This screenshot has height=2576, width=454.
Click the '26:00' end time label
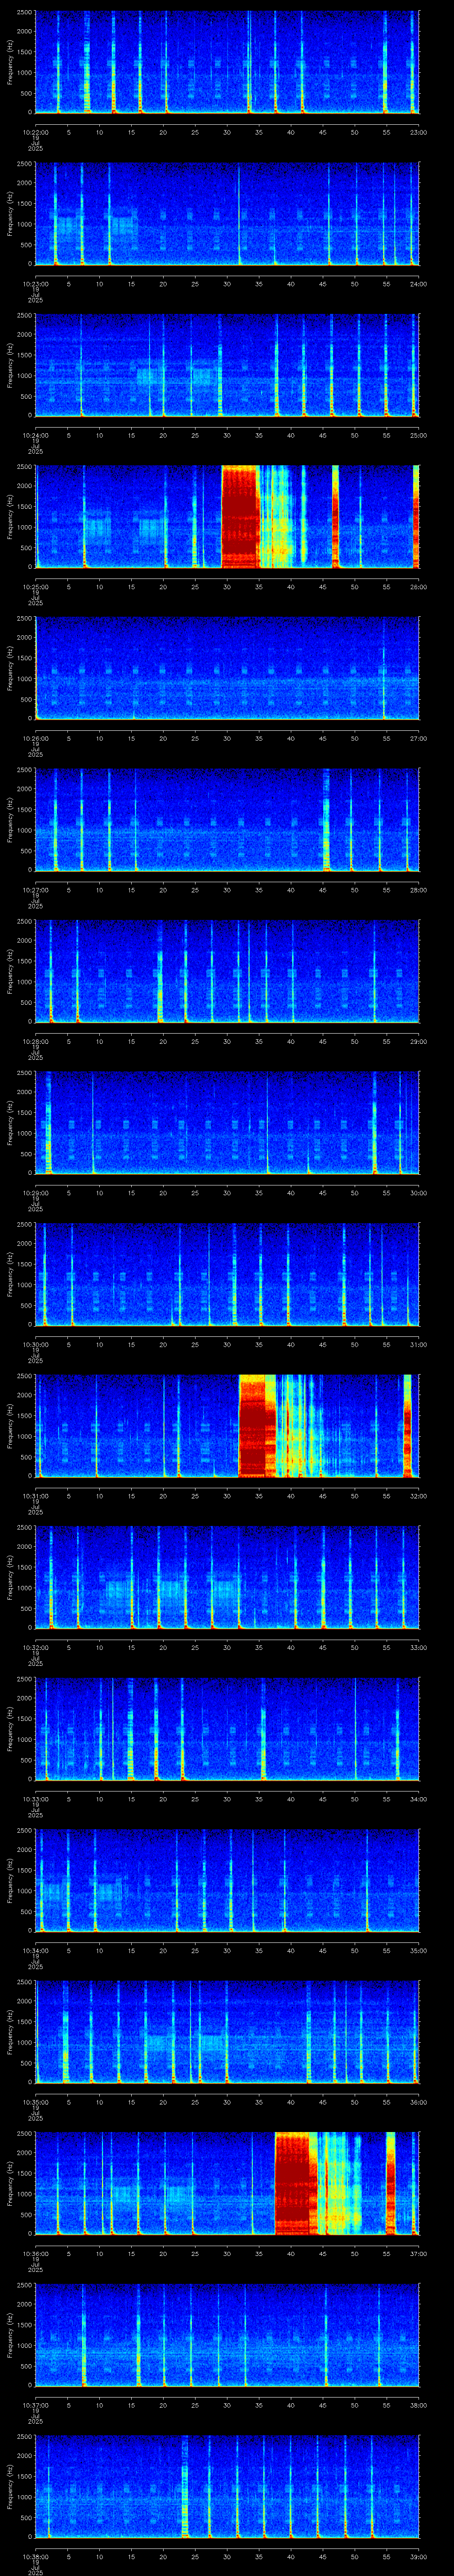pyautogui.click(x=419, y=586)
